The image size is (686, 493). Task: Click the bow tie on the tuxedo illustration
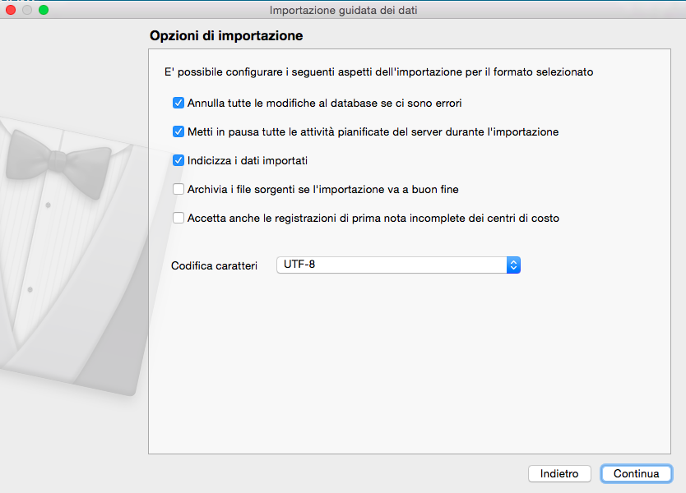point(58,156)
